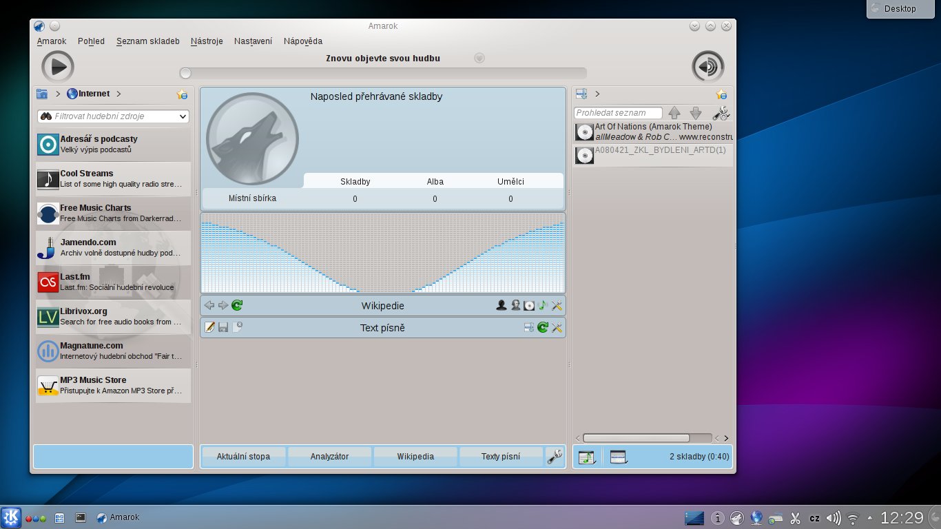Click Wikipedia applet forward arrow

click(x=223, y=306)
